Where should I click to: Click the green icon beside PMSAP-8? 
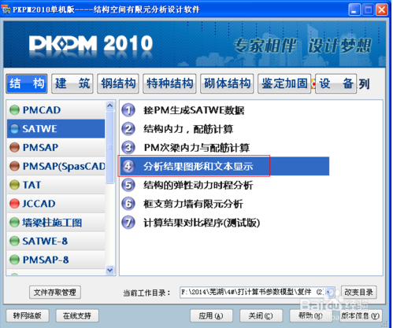pos(14,260)
